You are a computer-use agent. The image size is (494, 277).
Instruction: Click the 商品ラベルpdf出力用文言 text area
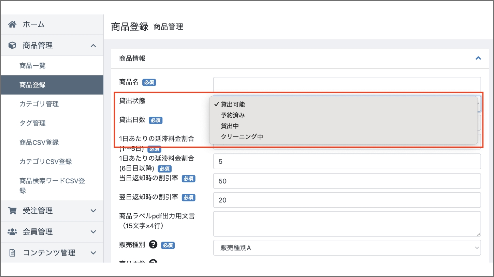click(x=347, y=224)
